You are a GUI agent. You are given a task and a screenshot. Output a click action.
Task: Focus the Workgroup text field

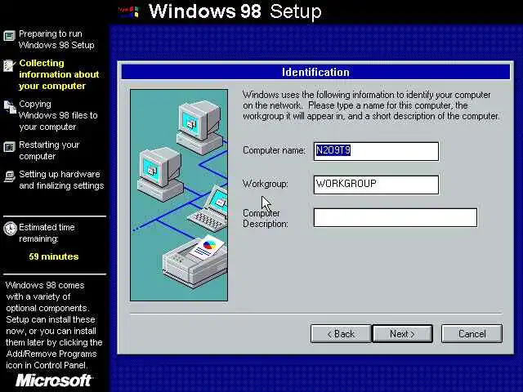[x=376, y=185]
